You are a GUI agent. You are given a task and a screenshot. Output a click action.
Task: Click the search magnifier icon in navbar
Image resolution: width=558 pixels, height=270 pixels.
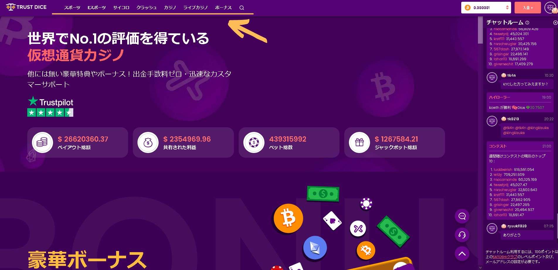point(242,8)
